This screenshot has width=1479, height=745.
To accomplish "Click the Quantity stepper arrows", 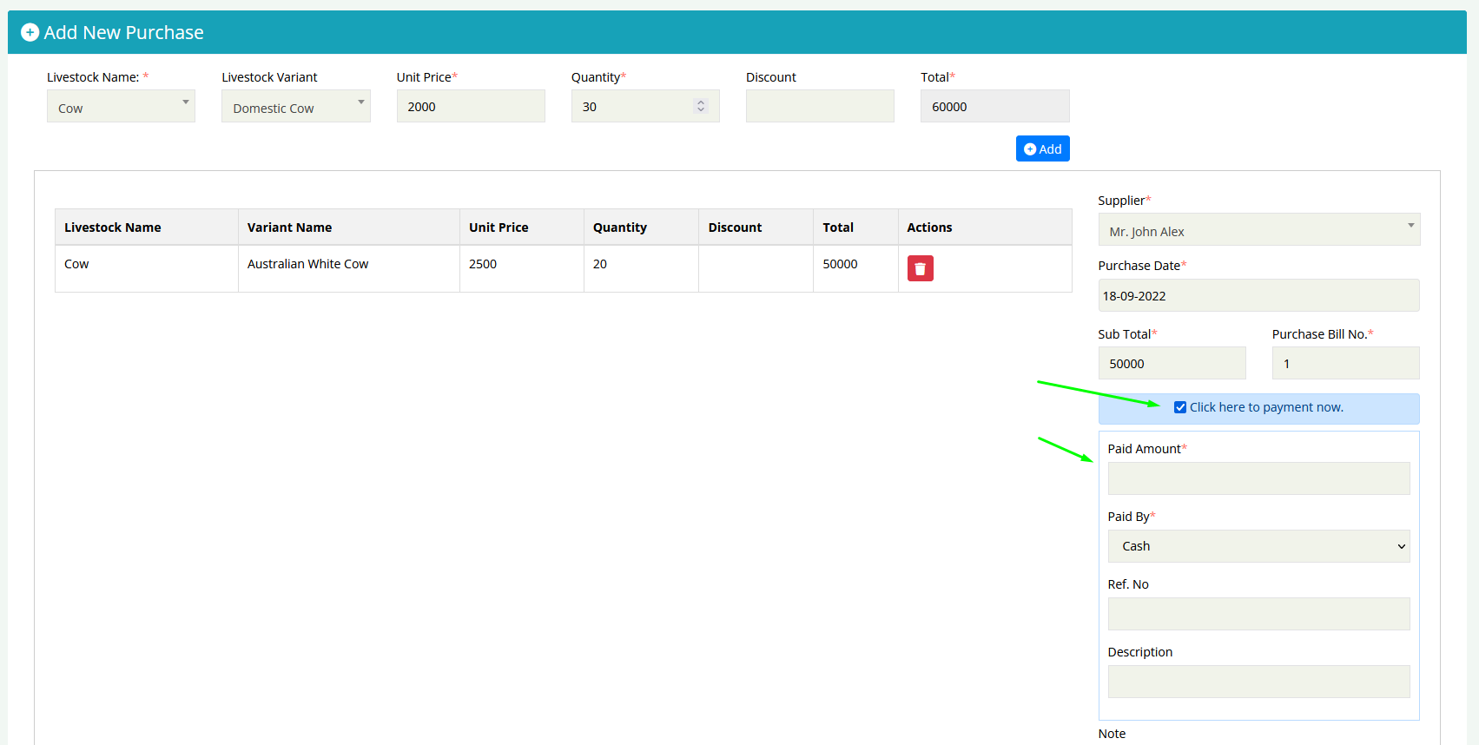I will pyautogui.click(x=701, y=106).
